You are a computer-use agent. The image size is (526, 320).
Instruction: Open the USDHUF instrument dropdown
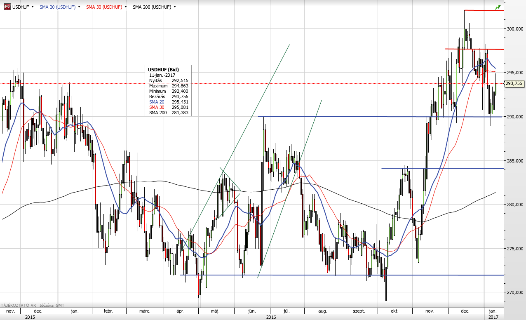coord(32,7)
